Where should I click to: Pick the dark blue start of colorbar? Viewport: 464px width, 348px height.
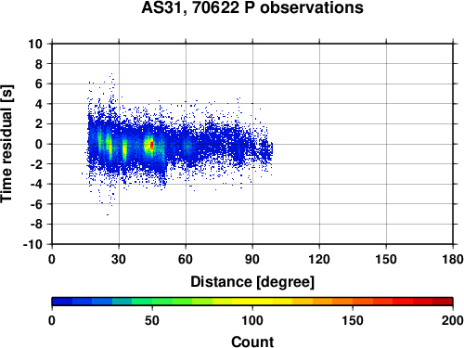62,302
